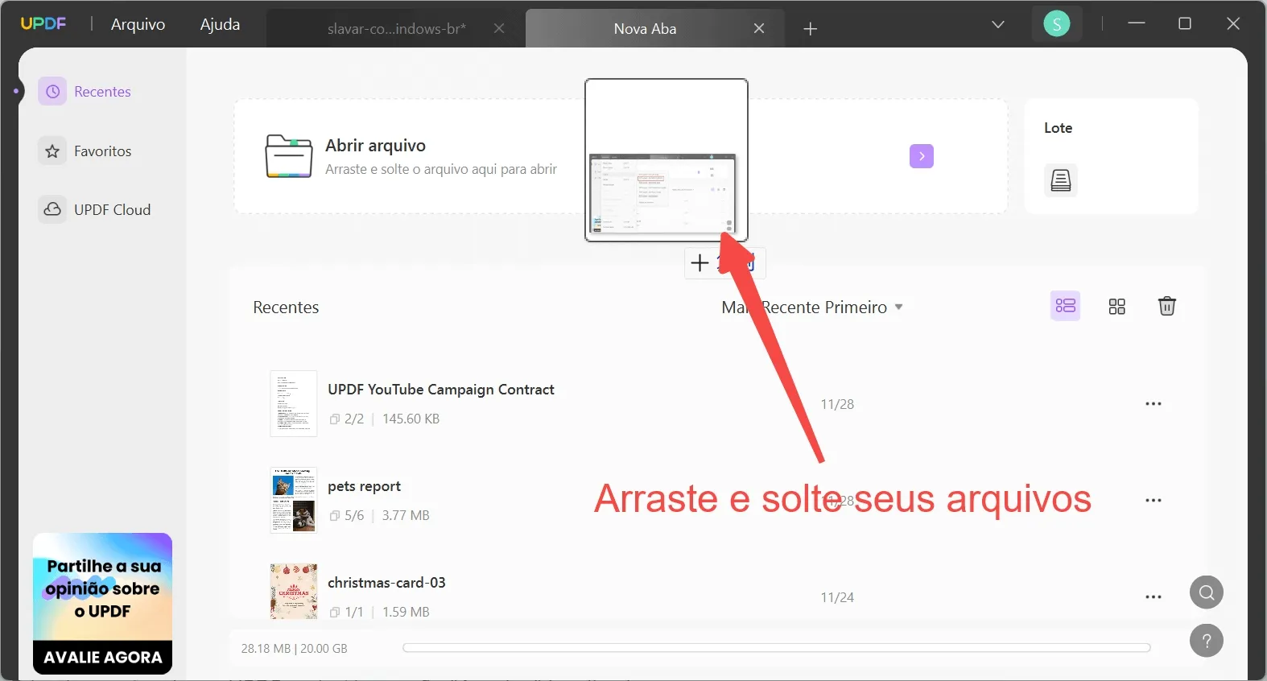The image size is (1267, 681).
Task: Open the christmas-card-03 thumbnail
Action: 293,592
